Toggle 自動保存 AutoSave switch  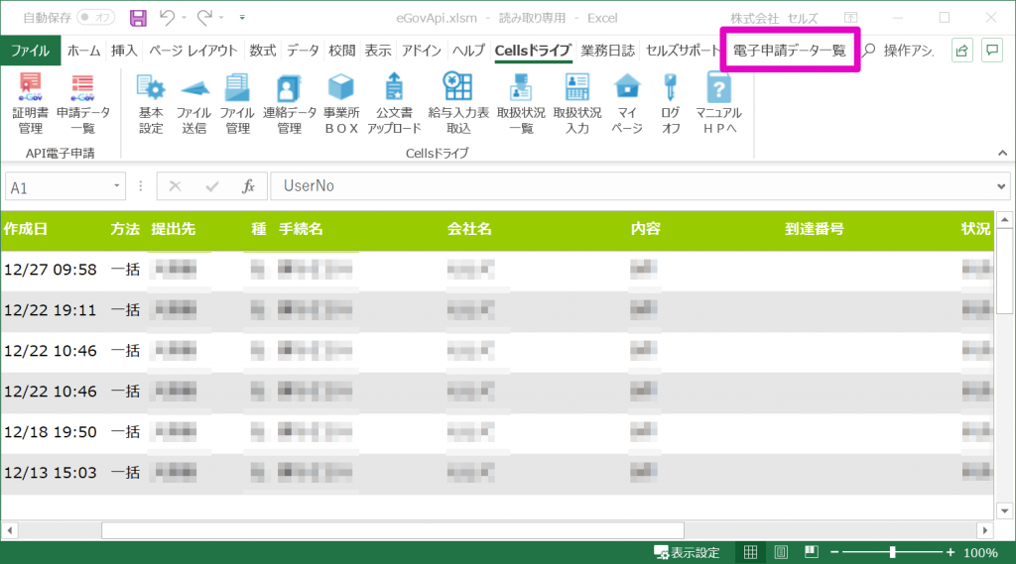pyautogui.click(x=96, y=18)
